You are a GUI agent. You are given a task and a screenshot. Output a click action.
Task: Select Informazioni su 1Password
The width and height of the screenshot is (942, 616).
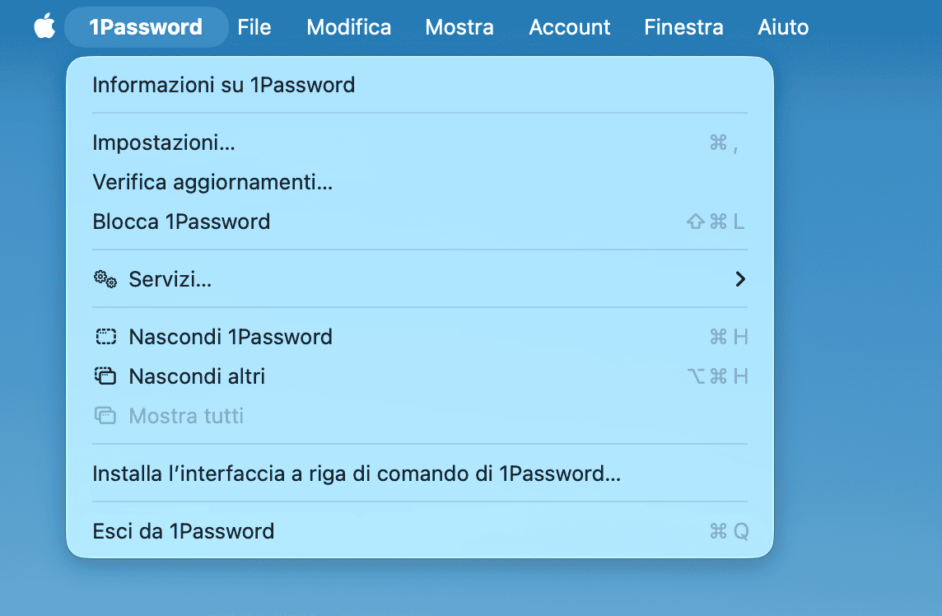[x=223, y=85]
